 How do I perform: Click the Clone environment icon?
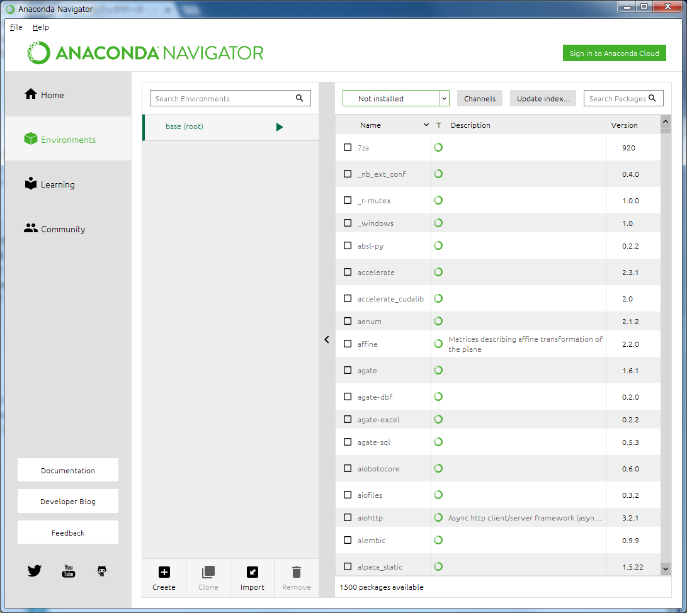(208, 572)
